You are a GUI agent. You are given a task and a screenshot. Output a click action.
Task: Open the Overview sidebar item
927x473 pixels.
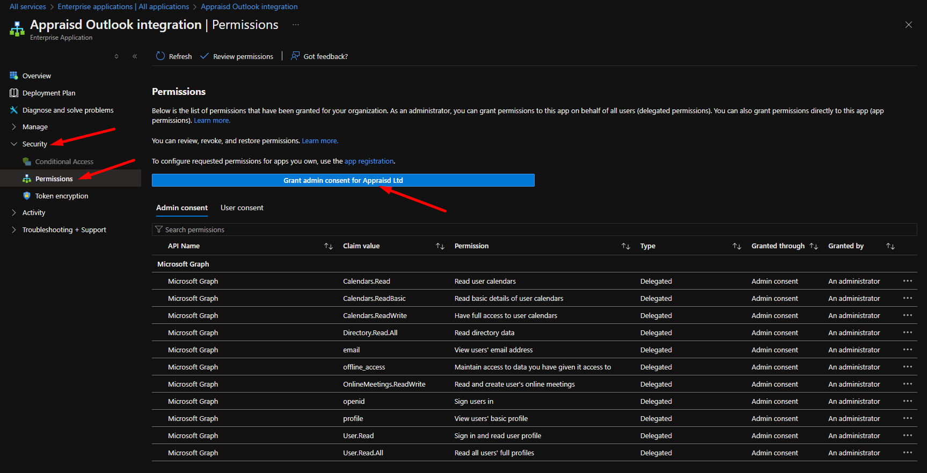coord(37,76)
